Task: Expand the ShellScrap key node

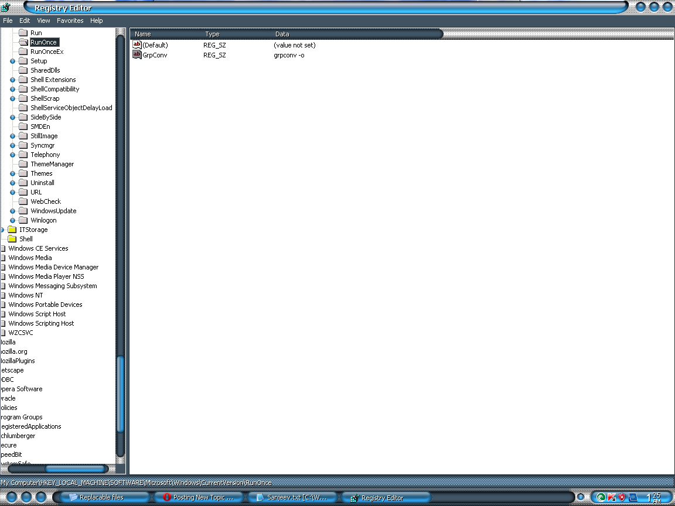Action: (x=12, y=98)
